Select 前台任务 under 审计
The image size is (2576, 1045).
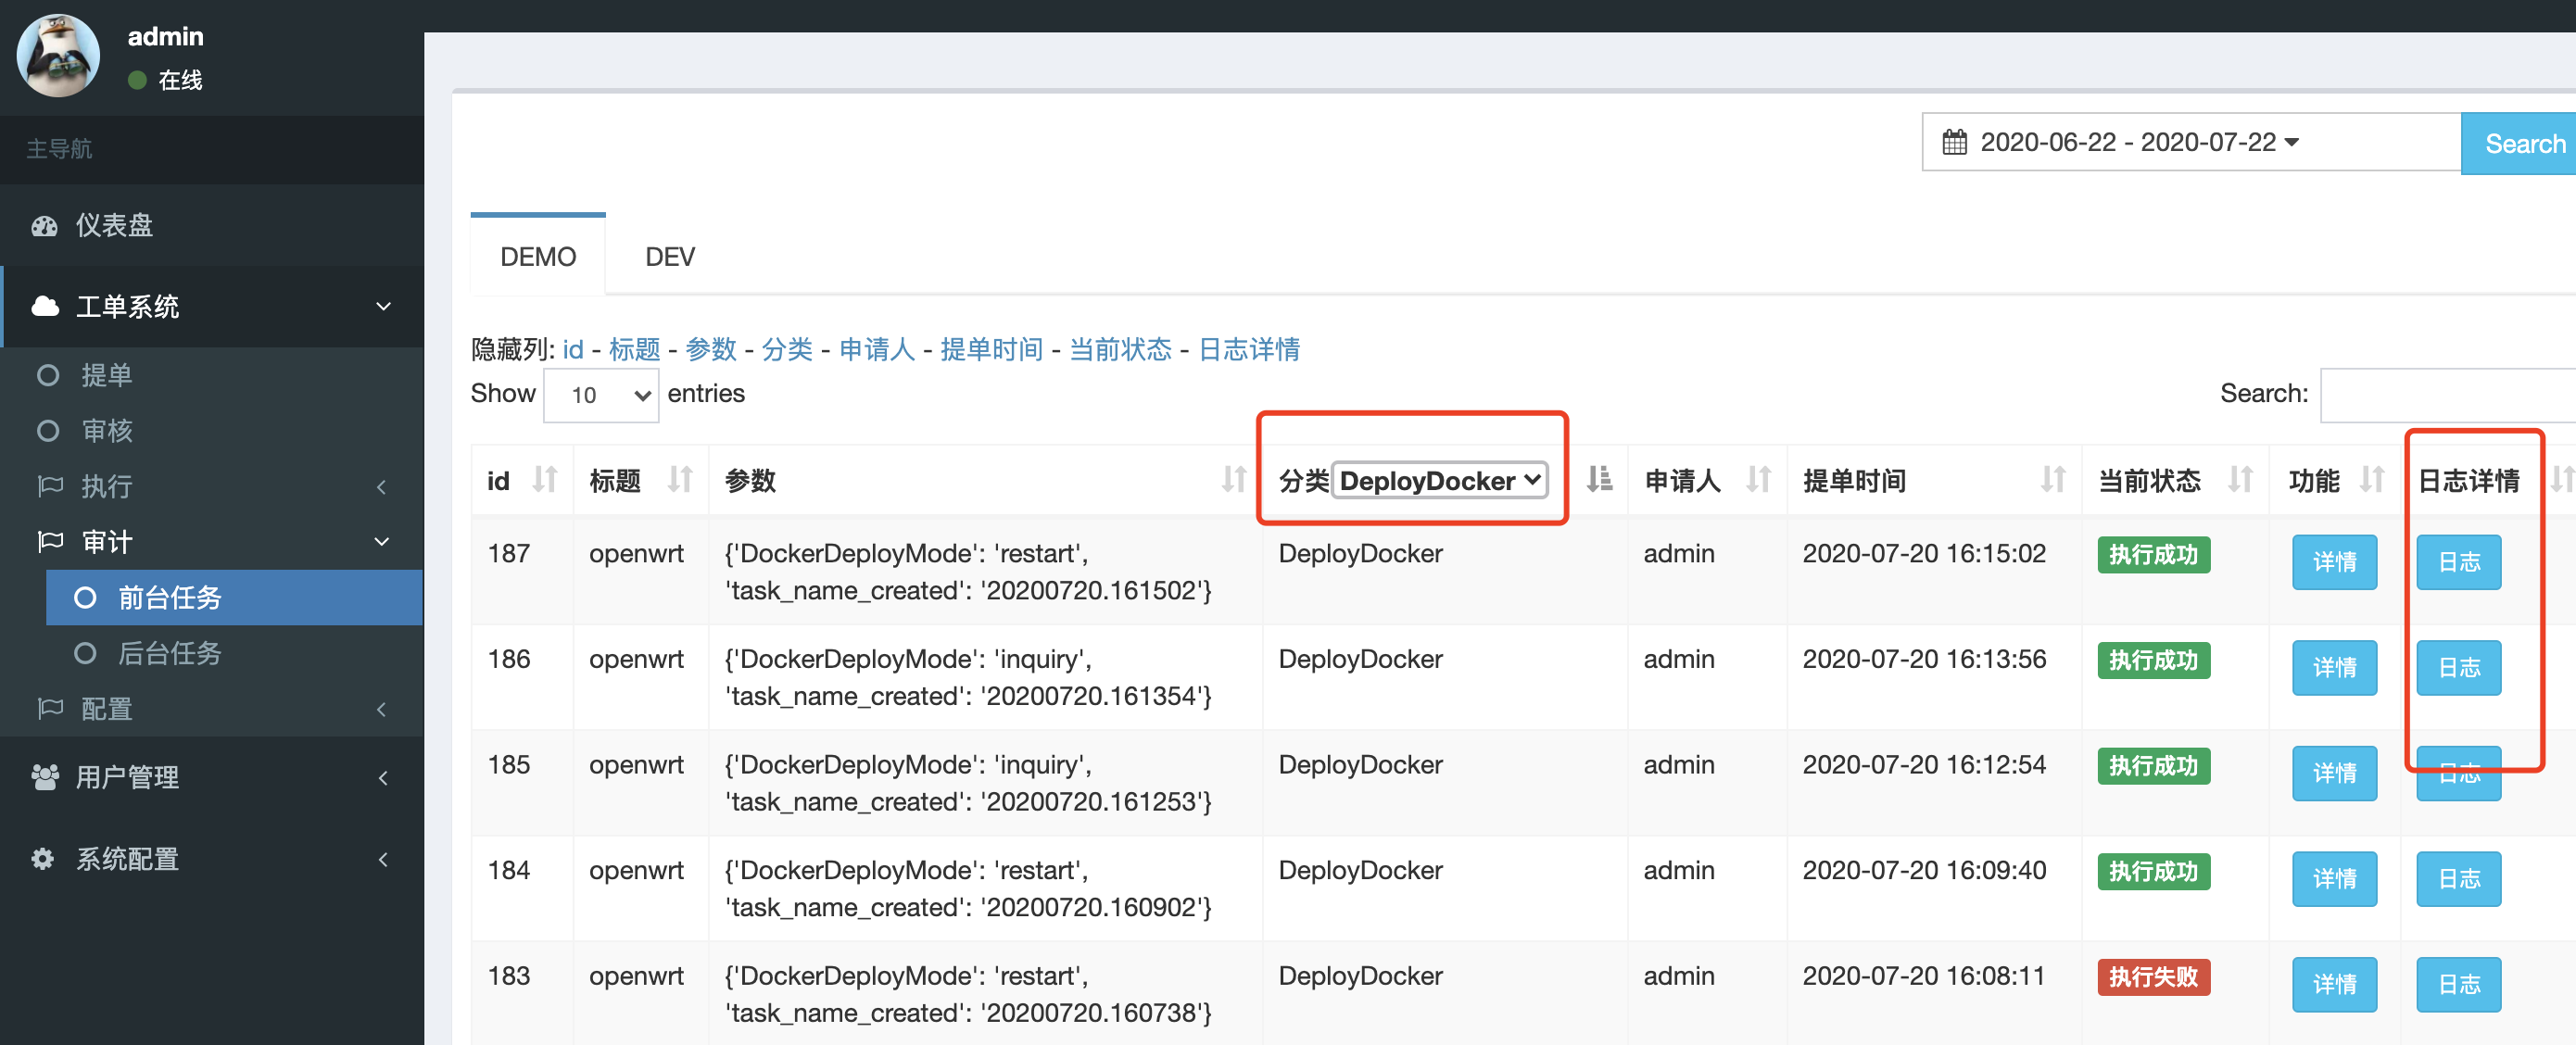[234, 598]
